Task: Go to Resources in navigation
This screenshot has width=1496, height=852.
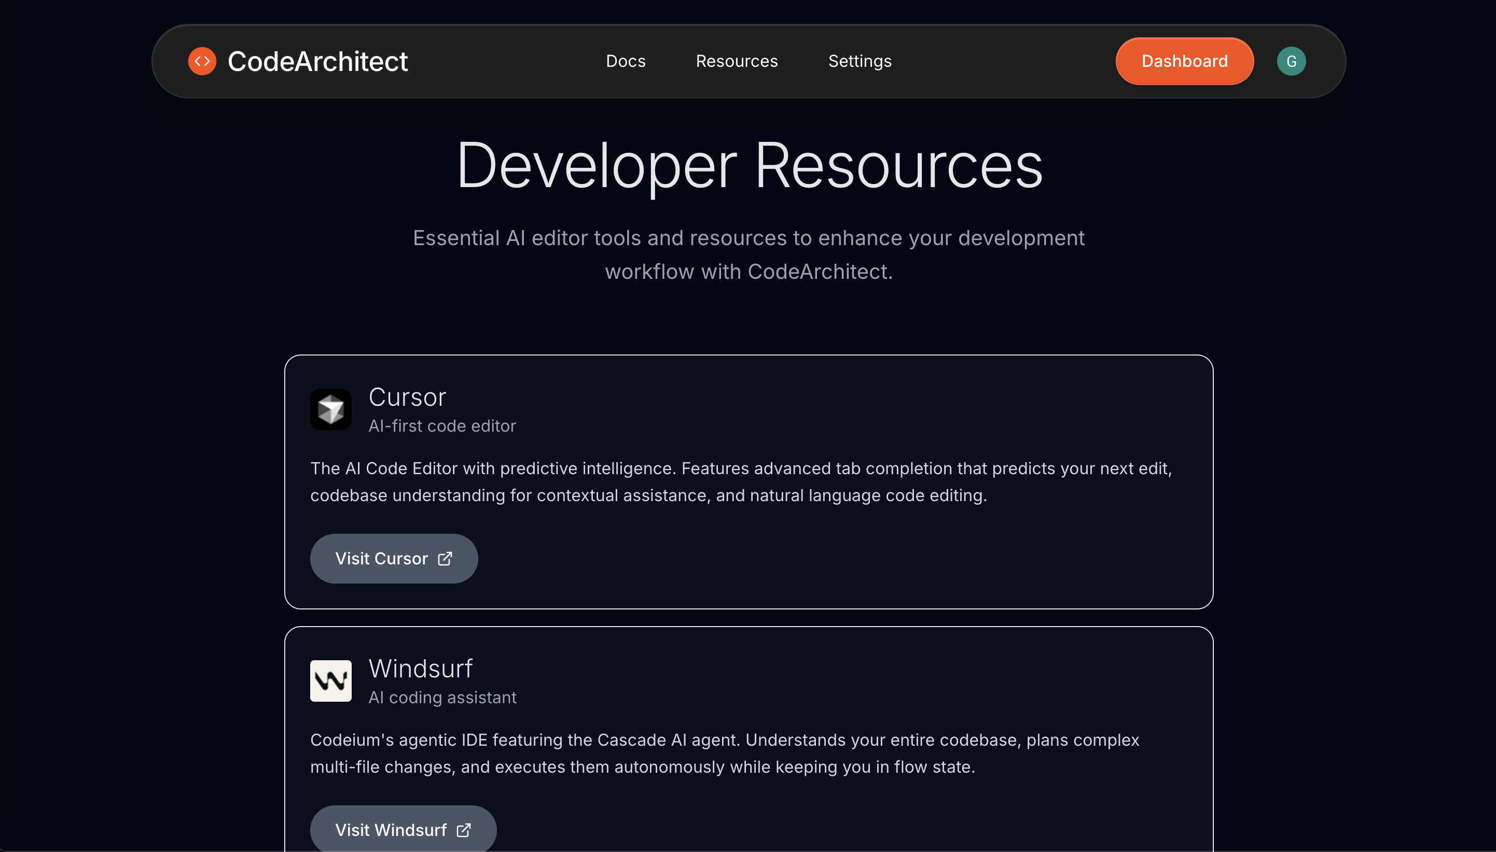Action: click(737, 61)
